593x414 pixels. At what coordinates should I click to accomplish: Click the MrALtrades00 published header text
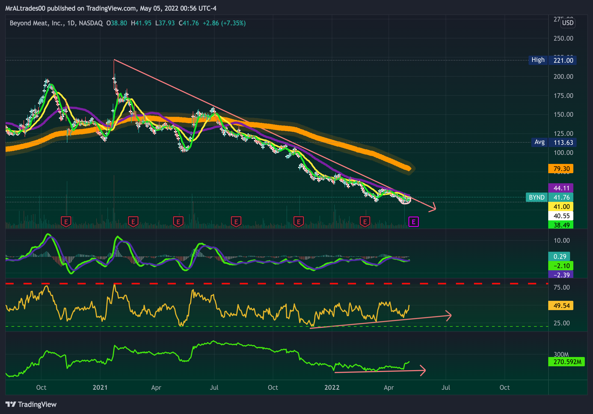[x=111, y=8]
